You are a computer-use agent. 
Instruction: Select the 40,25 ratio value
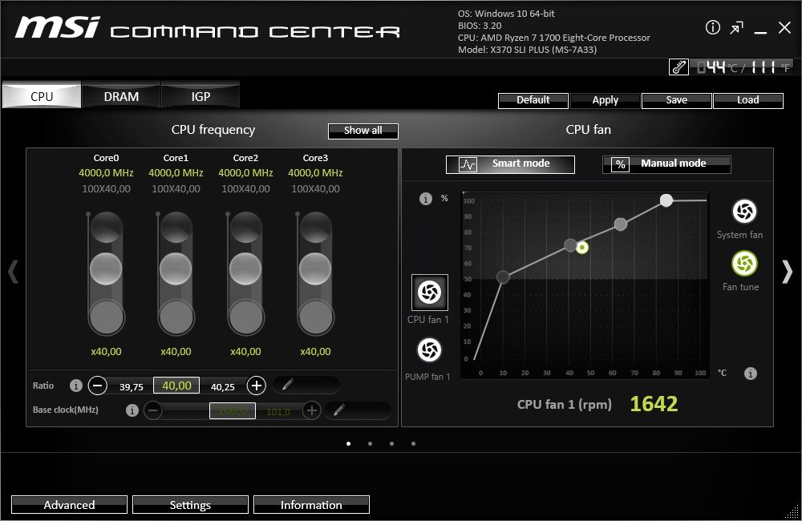tap(222, 387)
